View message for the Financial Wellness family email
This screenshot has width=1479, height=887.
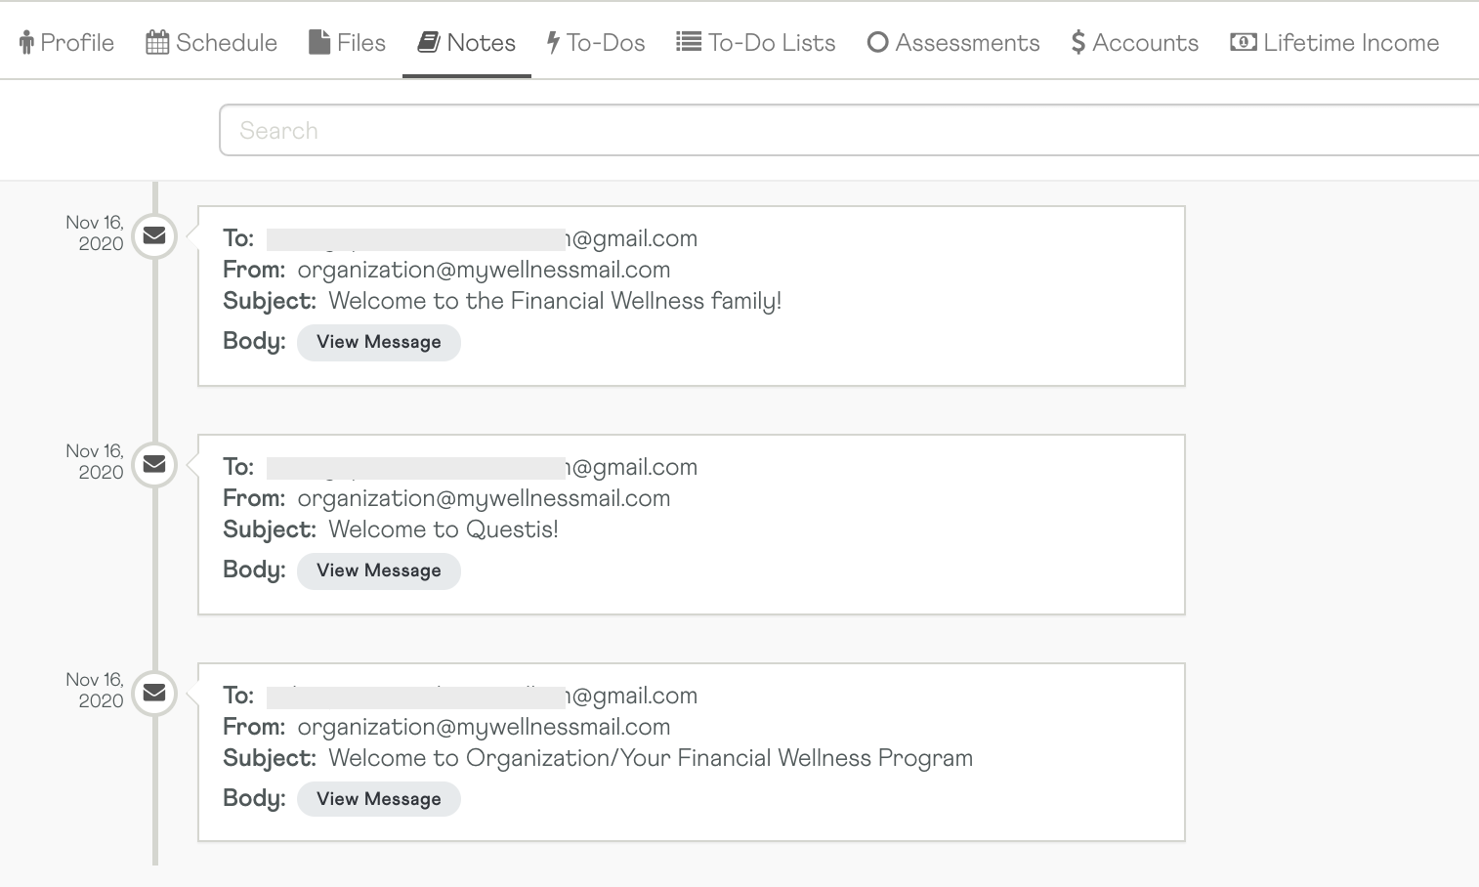[x=378, y=342]
